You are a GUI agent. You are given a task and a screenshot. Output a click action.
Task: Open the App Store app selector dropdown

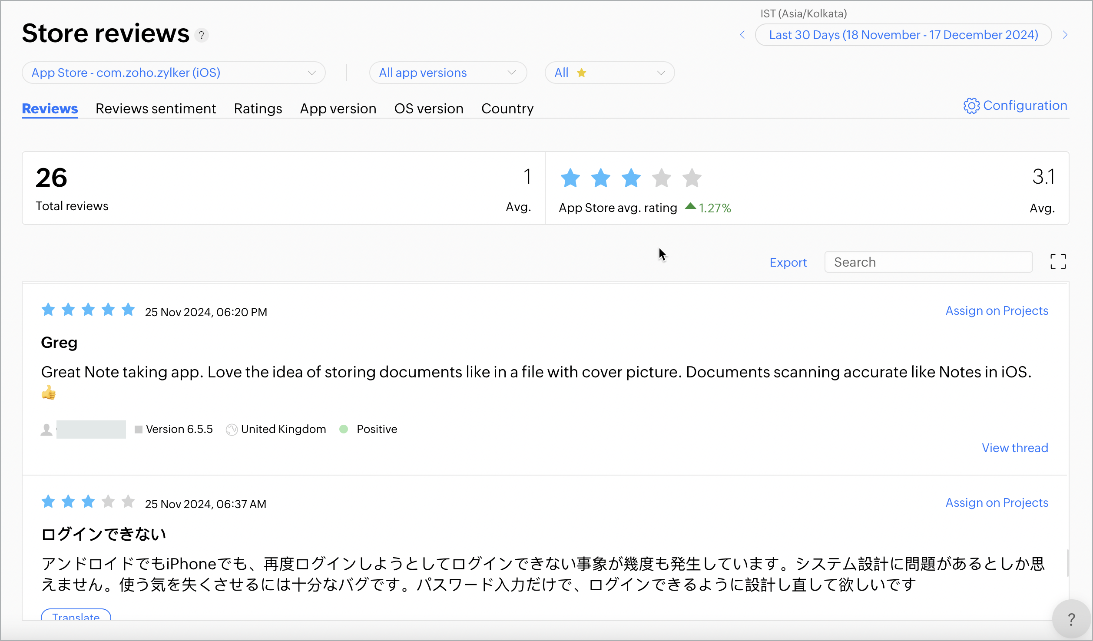click(x=173, y=73)
